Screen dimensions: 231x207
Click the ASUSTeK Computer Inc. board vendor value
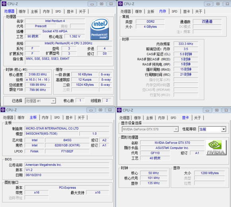[172, 148]
